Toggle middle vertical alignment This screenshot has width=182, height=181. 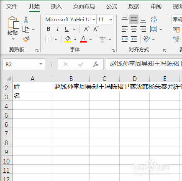134,19
